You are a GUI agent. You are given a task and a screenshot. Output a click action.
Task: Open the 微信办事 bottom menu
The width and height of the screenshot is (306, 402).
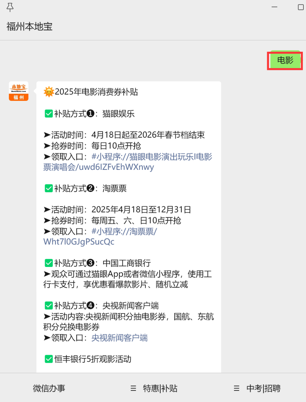tap(49, 388)
